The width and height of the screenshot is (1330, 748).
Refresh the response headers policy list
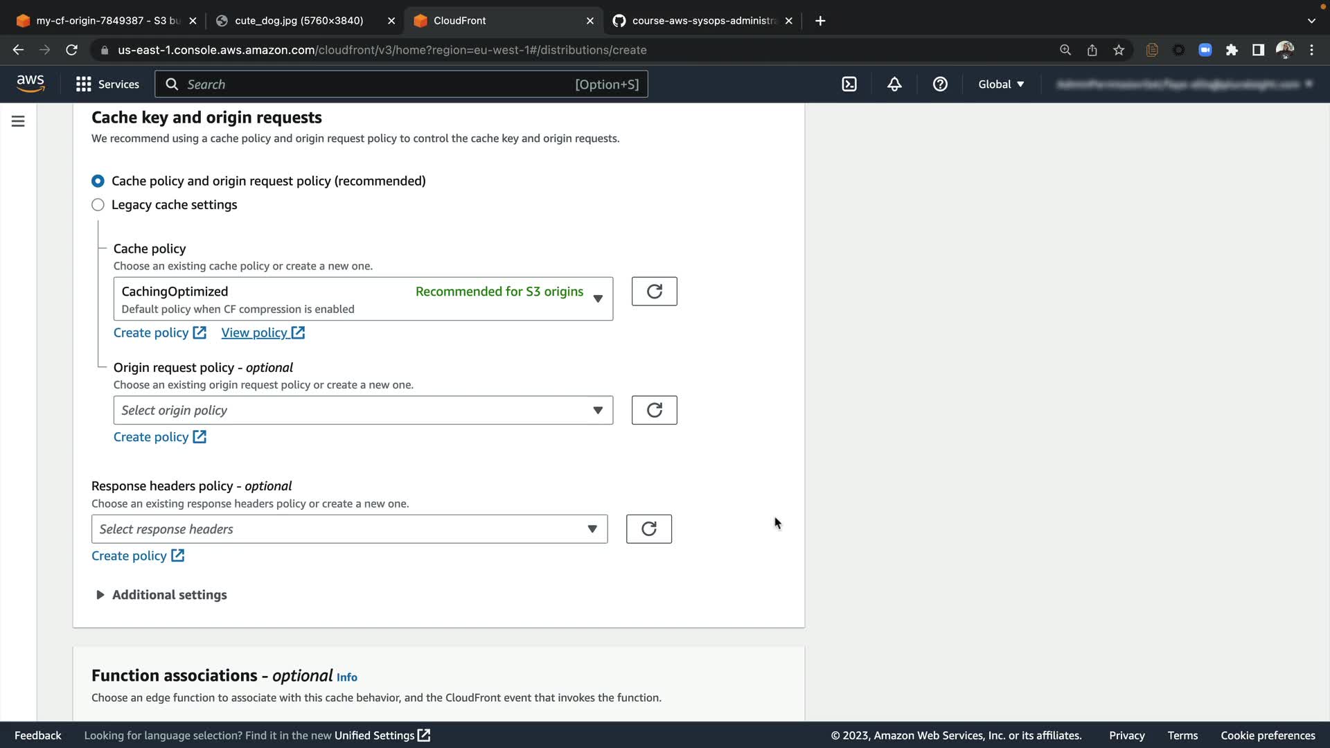pyautogui.click(x=648, y=529)
